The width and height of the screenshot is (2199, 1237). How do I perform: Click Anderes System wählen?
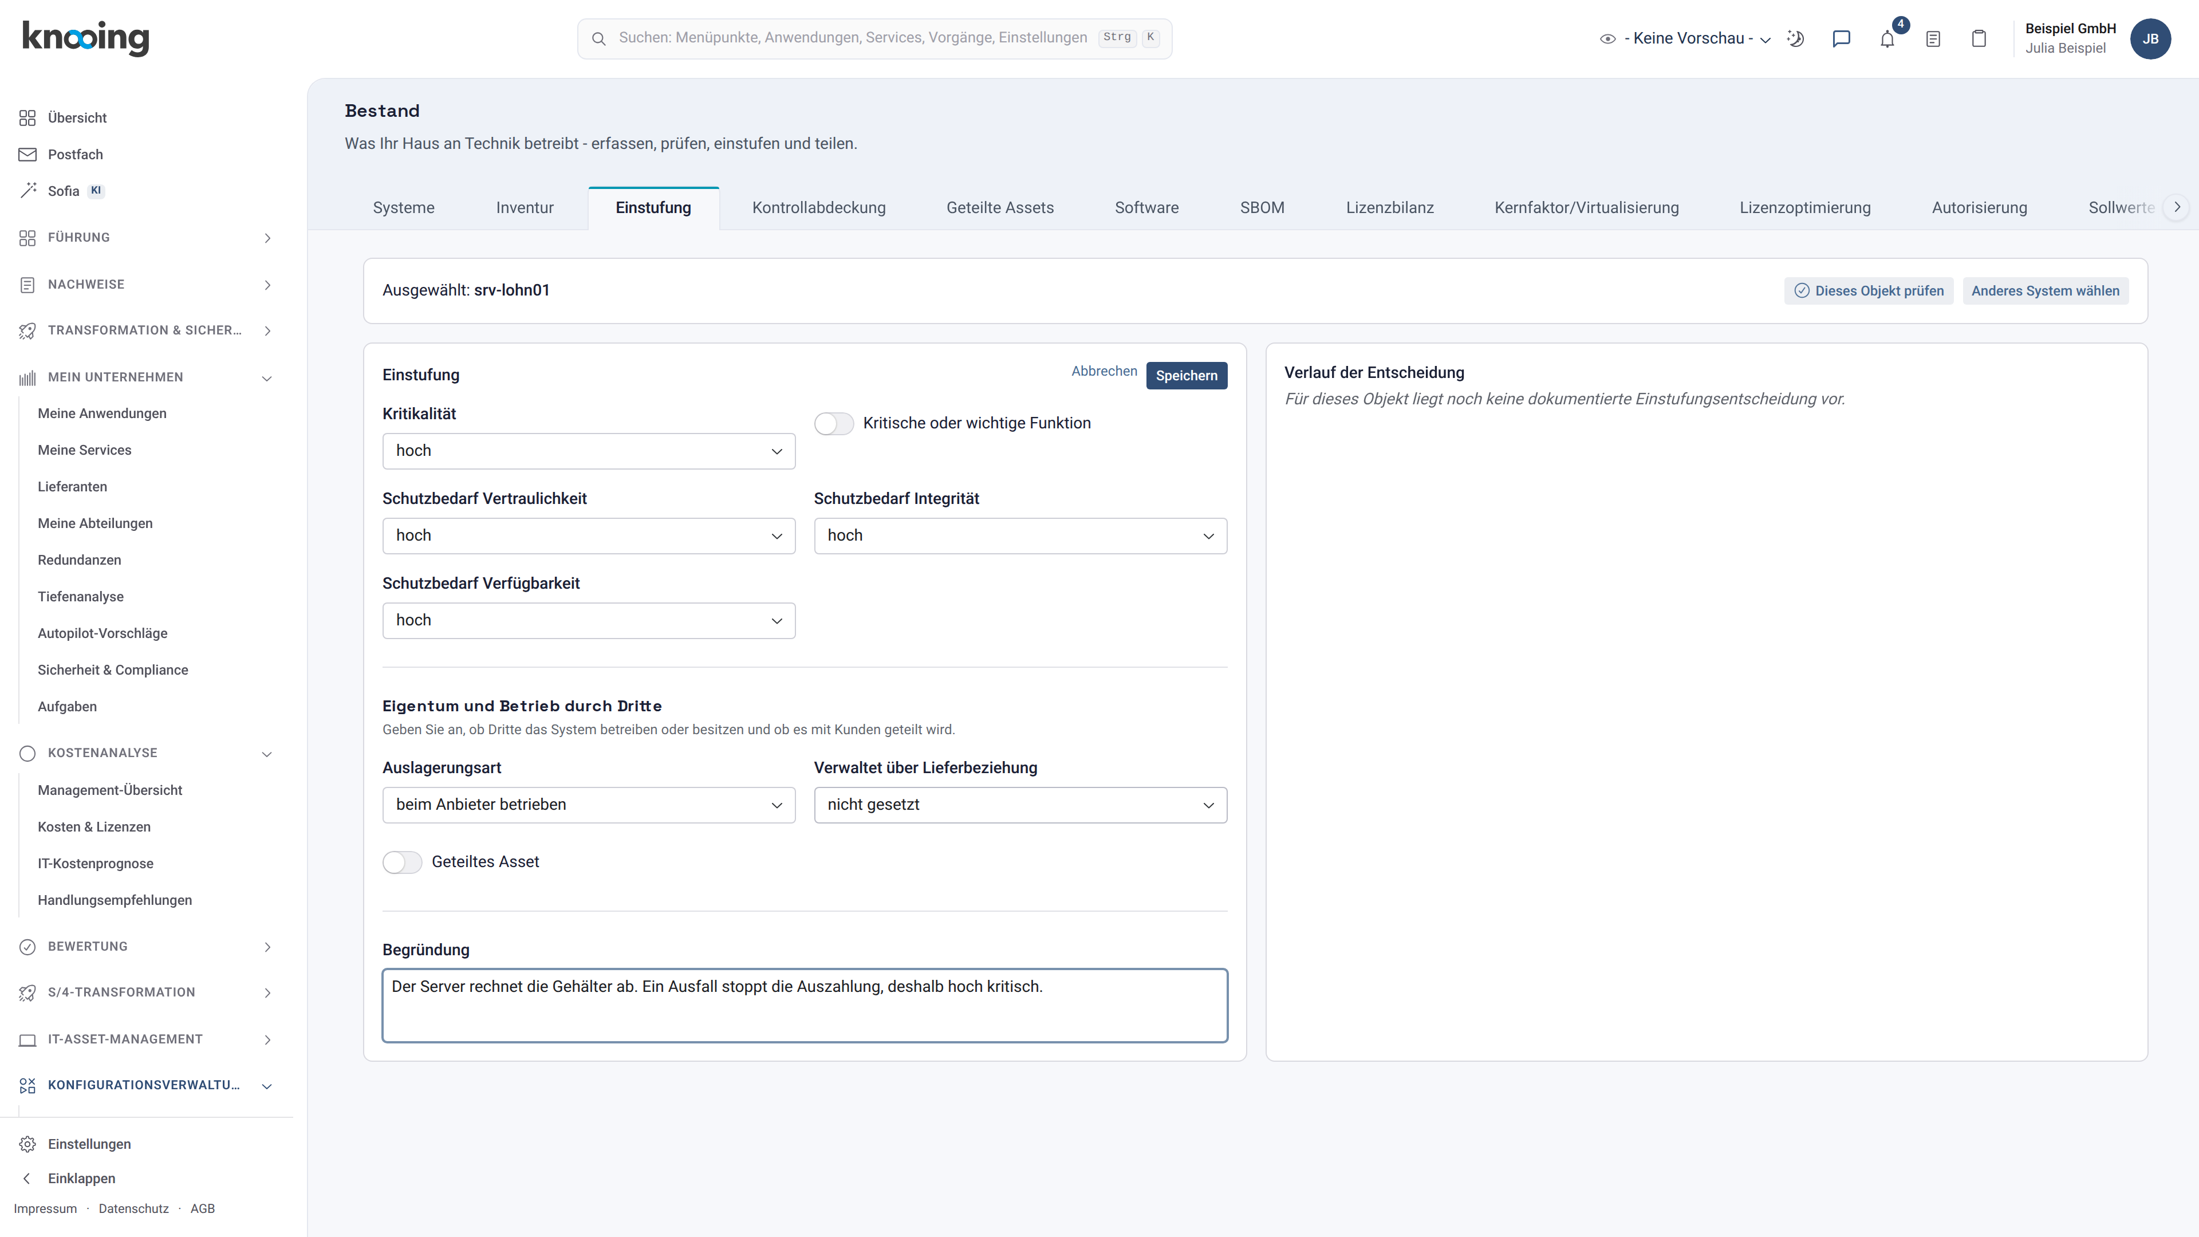2046,291
